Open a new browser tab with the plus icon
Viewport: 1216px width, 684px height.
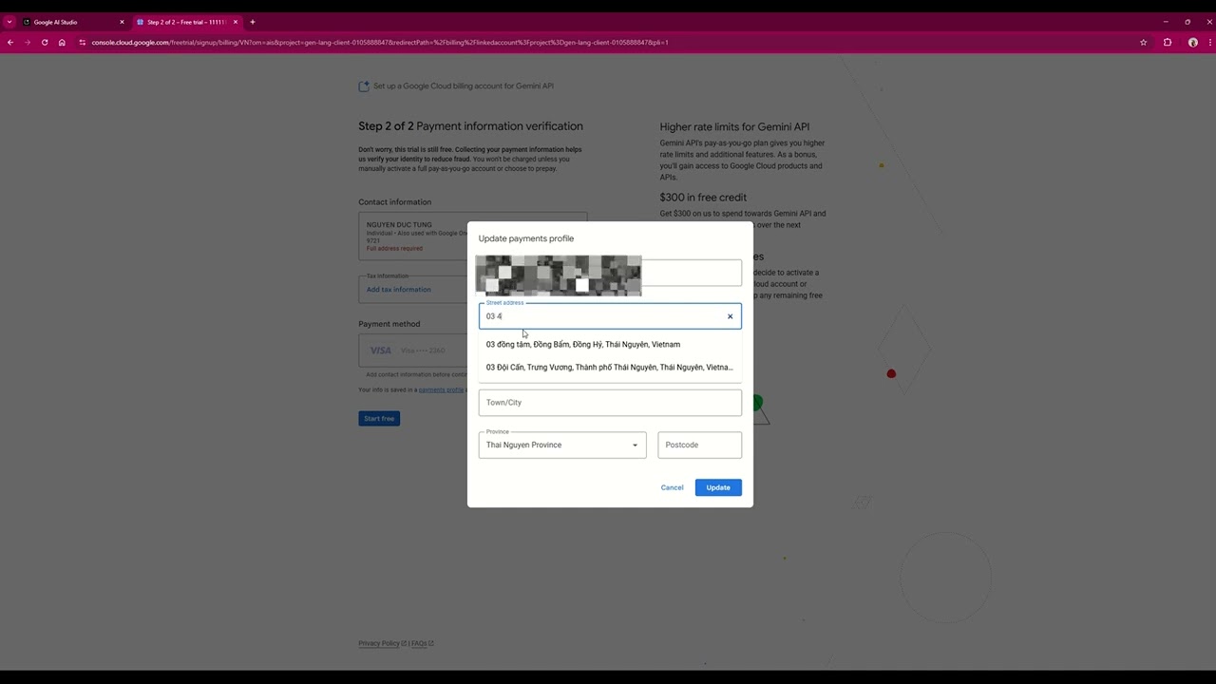pyautogui.click(x=252, y=22)
